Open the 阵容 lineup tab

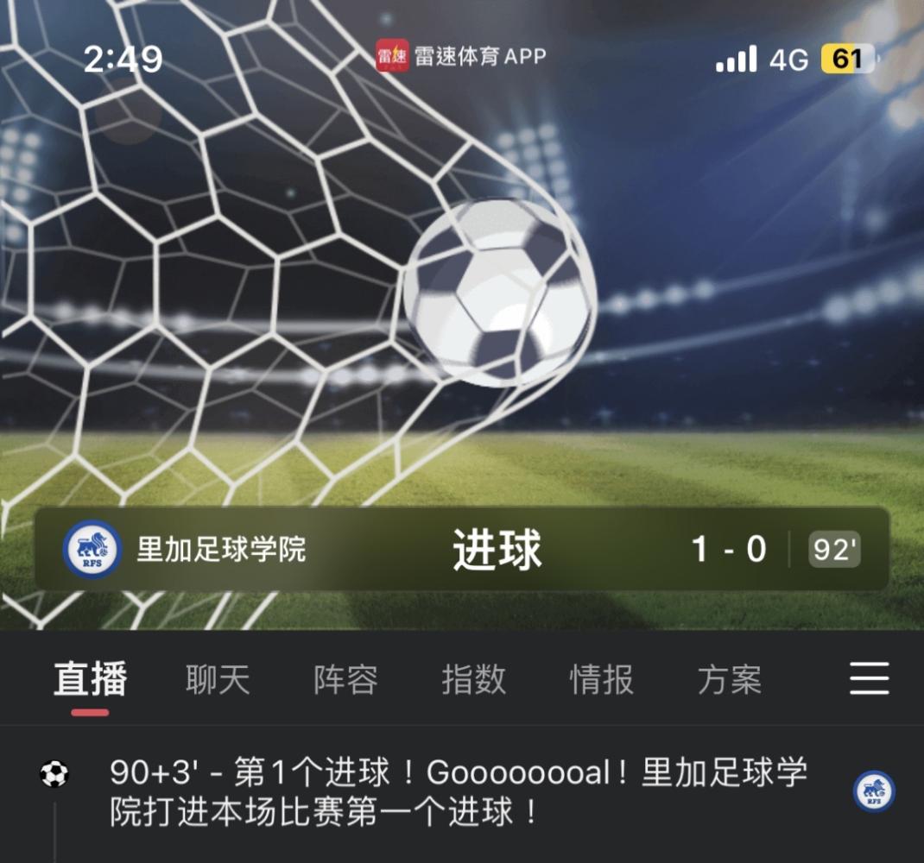346,678
